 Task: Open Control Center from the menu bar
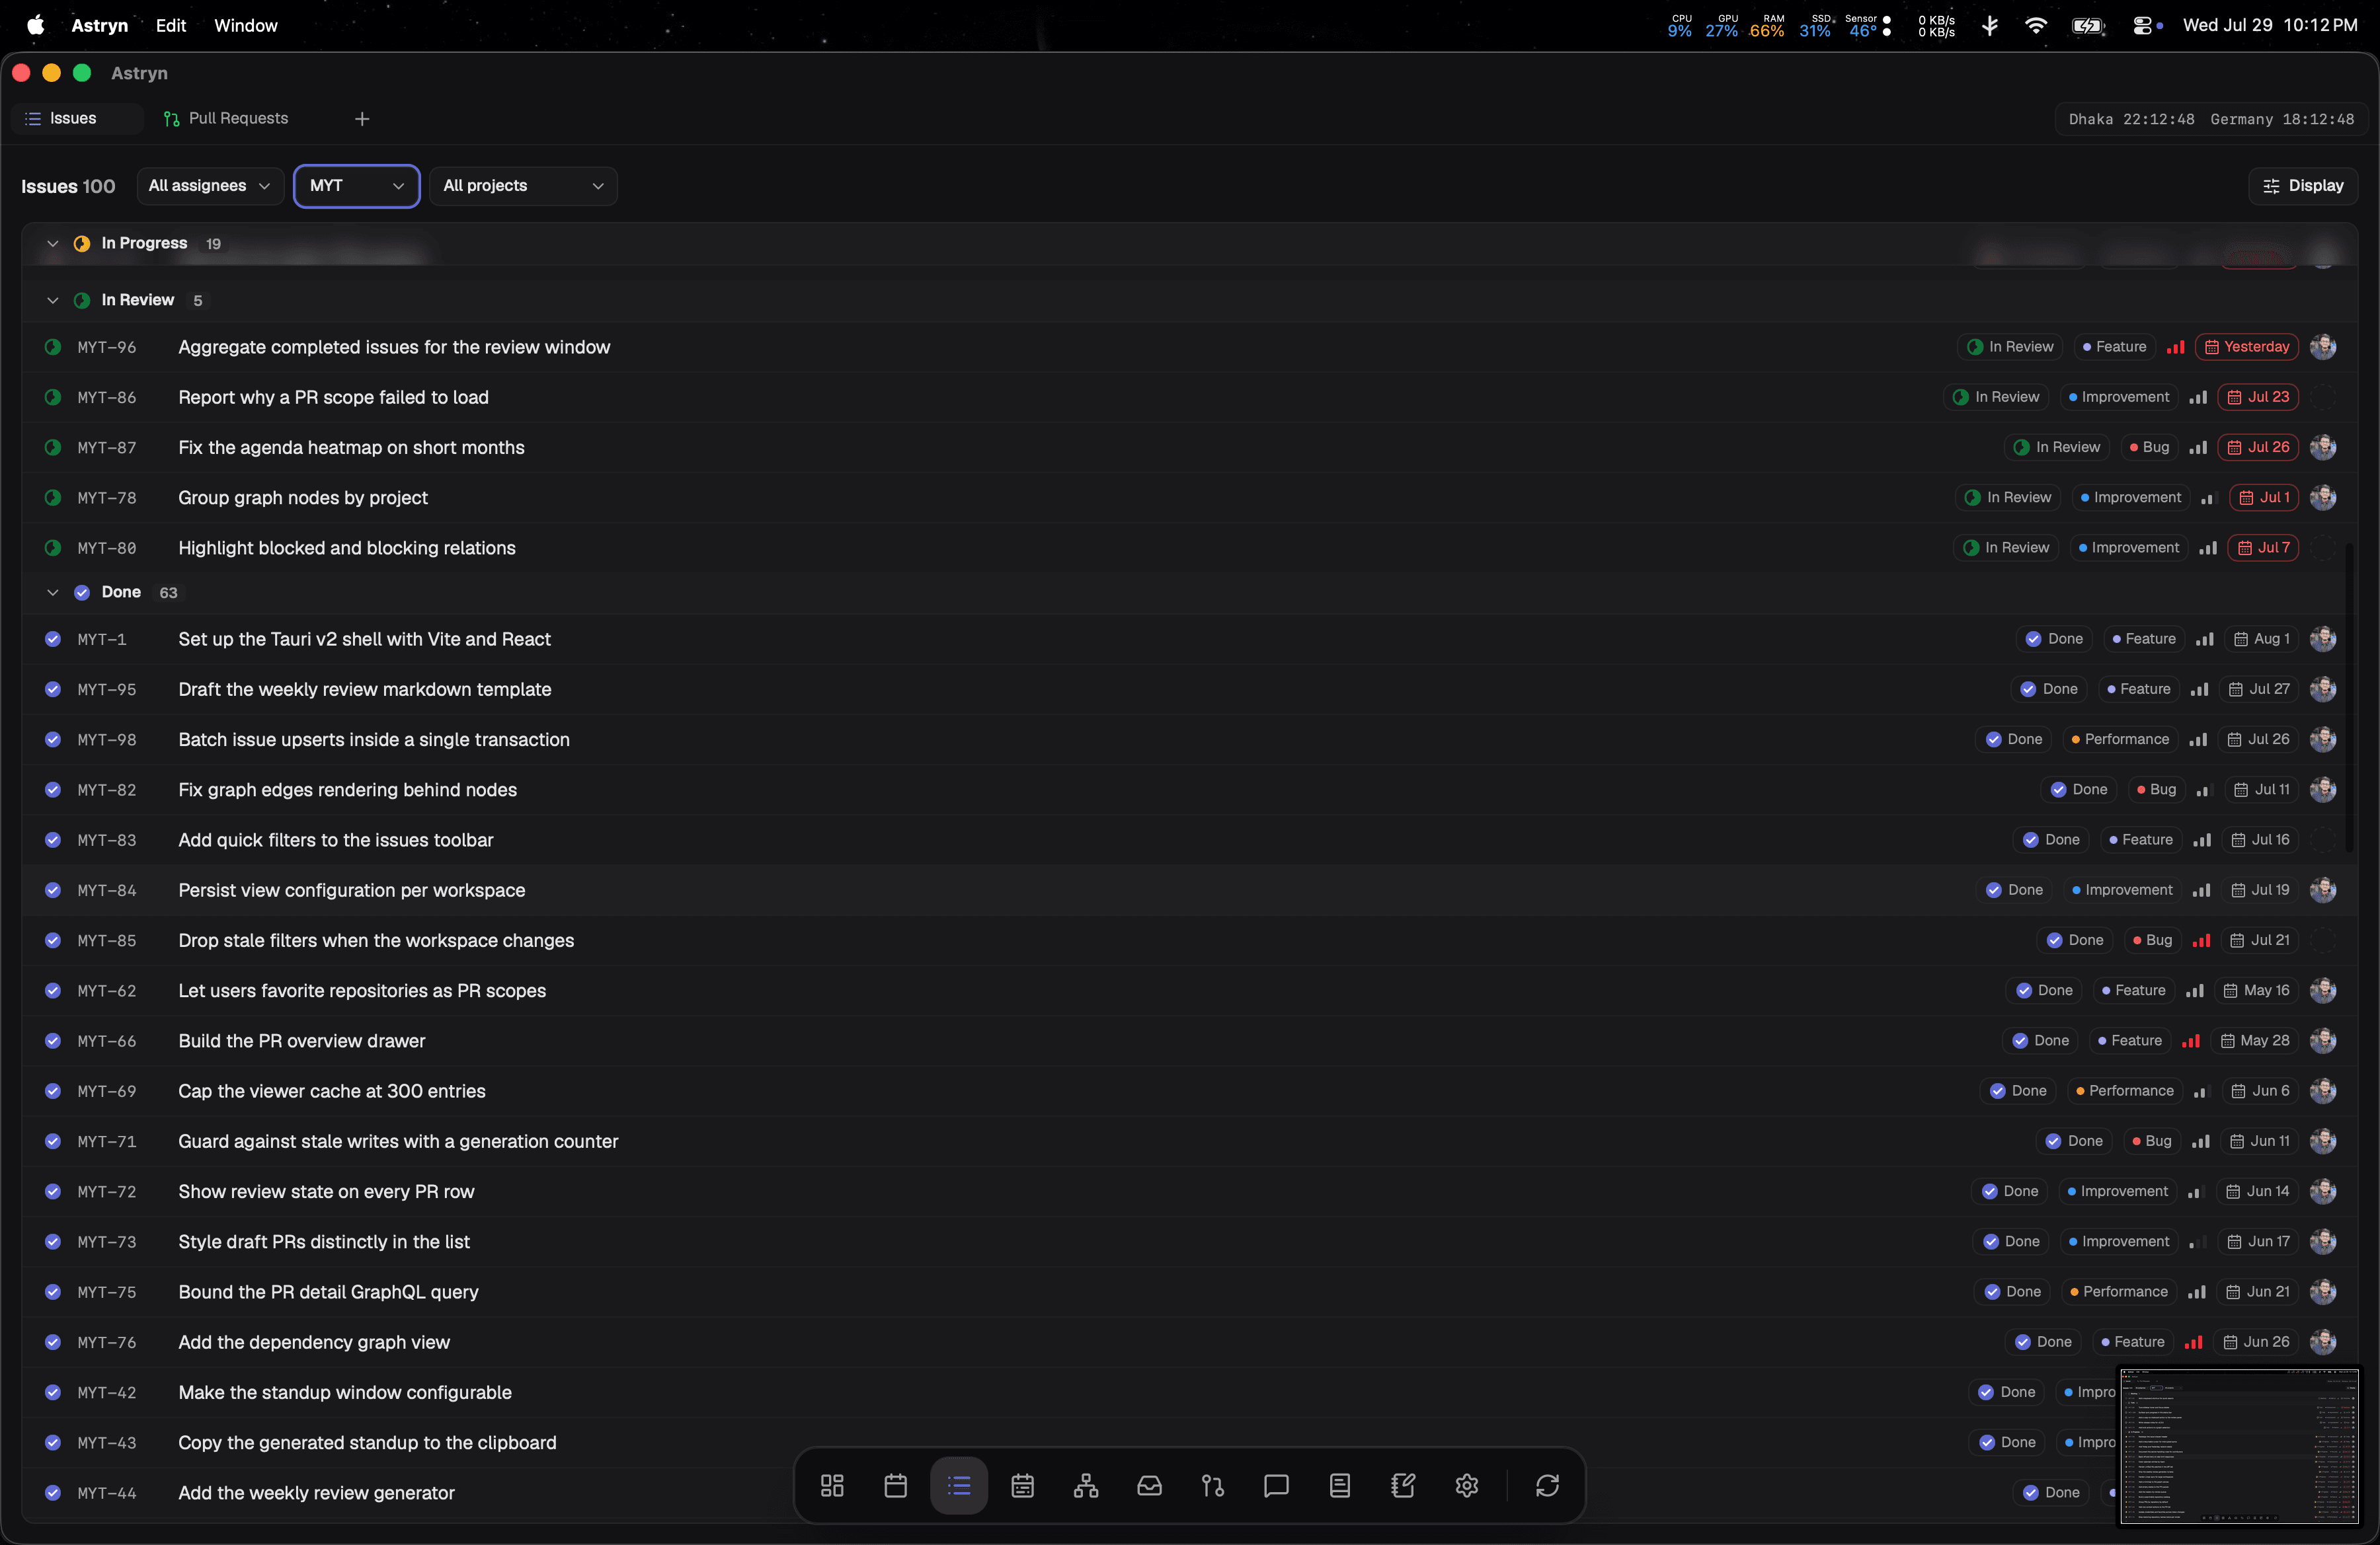coord(2142,26)
